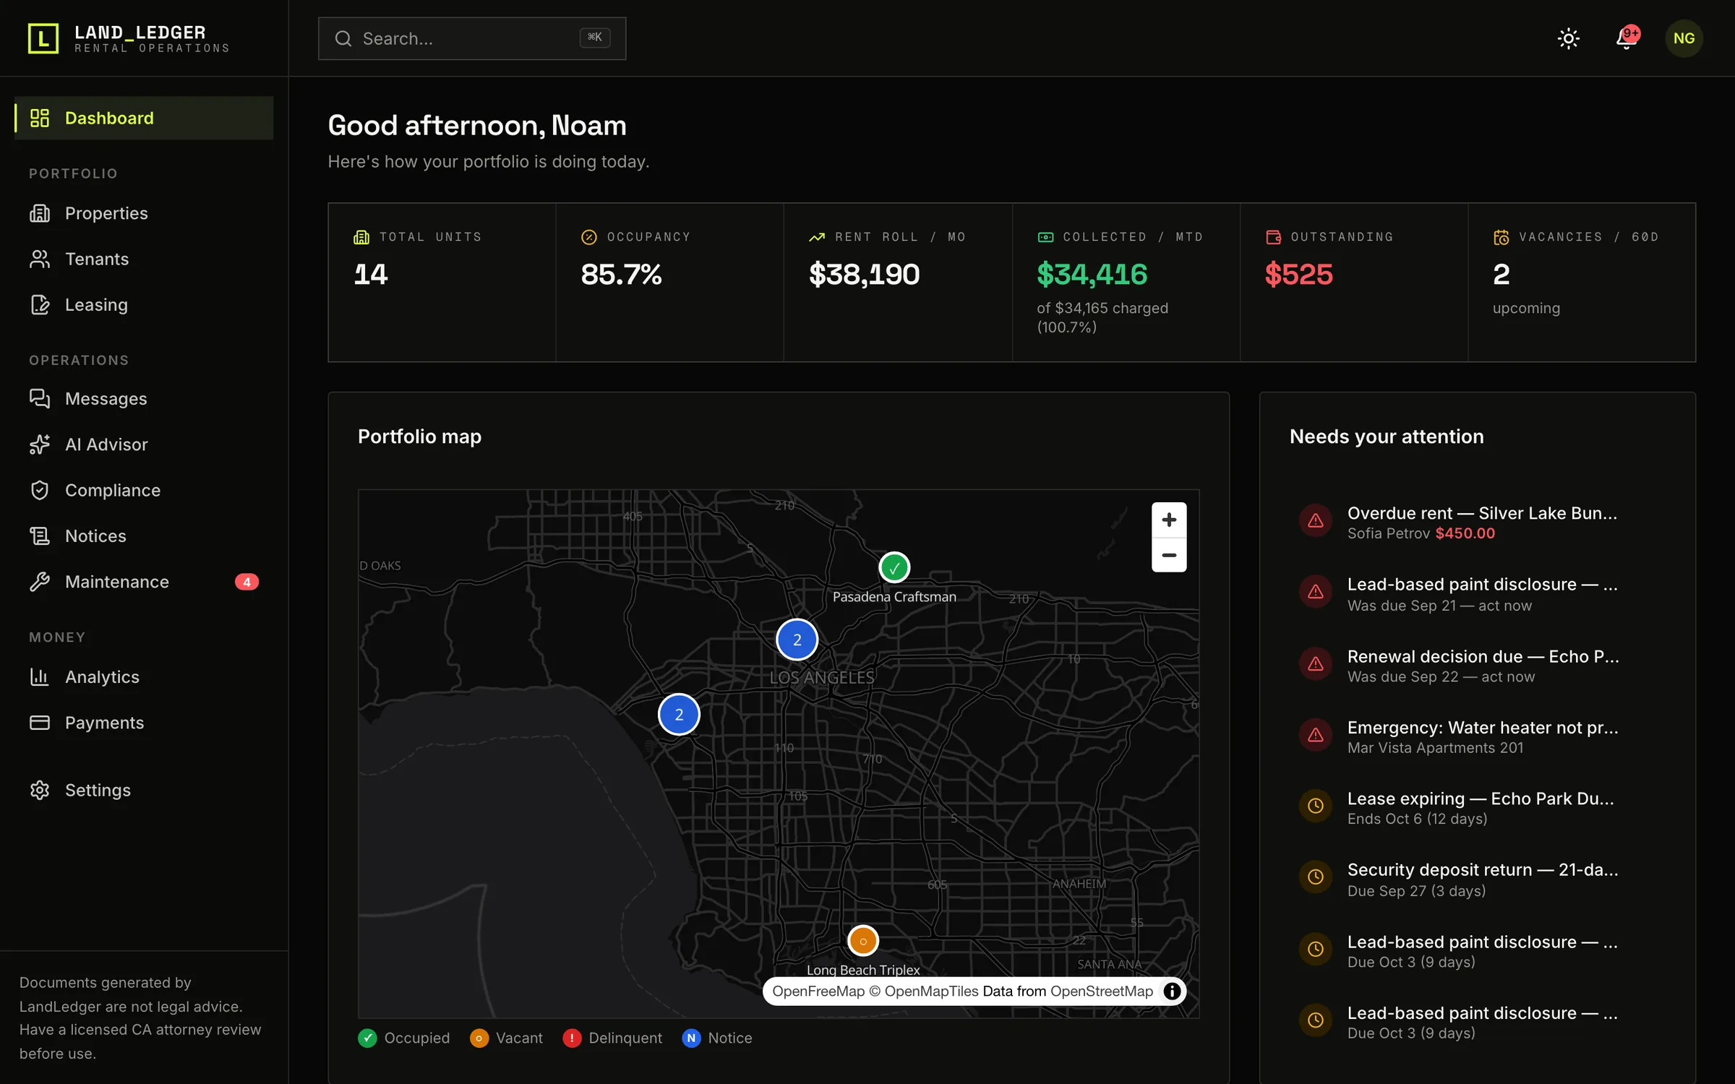Screen dimensions: 1735x1084
Task: Toggle light theme with the sun icon
Action: pyautogui.click(x=1568, y=38)
